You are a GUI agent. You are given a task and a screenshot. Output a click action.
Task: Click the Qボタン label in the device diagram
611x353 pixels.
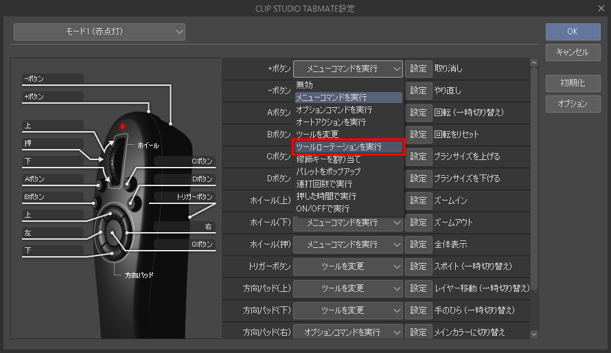202,244
